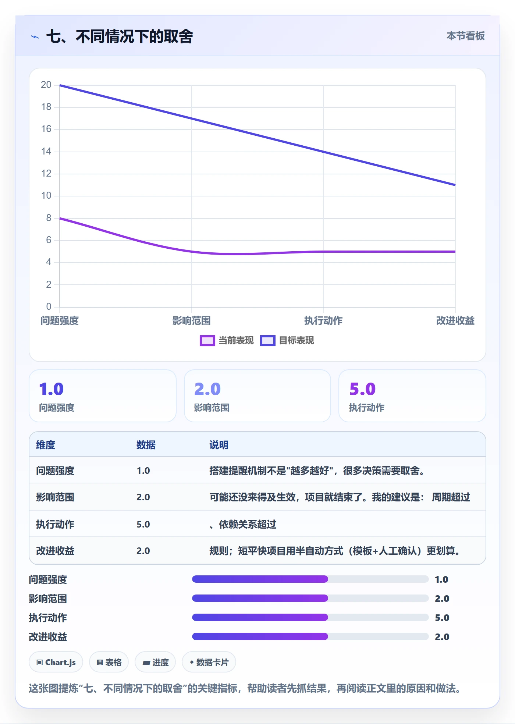The image size is (515, 724).
Task: Click the 、依赖关系超过 description cell
Action: click(243, 524)
